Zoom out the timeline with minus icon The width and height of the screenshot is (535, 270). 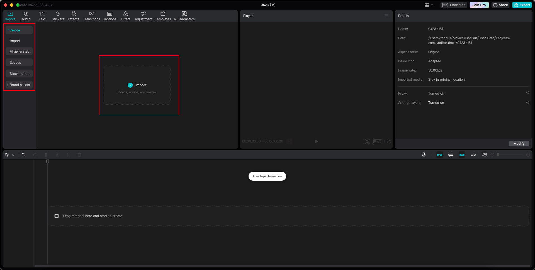click(x=492, y=155)
